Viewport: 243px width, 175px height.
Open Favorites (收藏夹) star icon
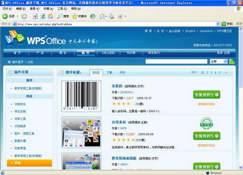tap(80, 16)
